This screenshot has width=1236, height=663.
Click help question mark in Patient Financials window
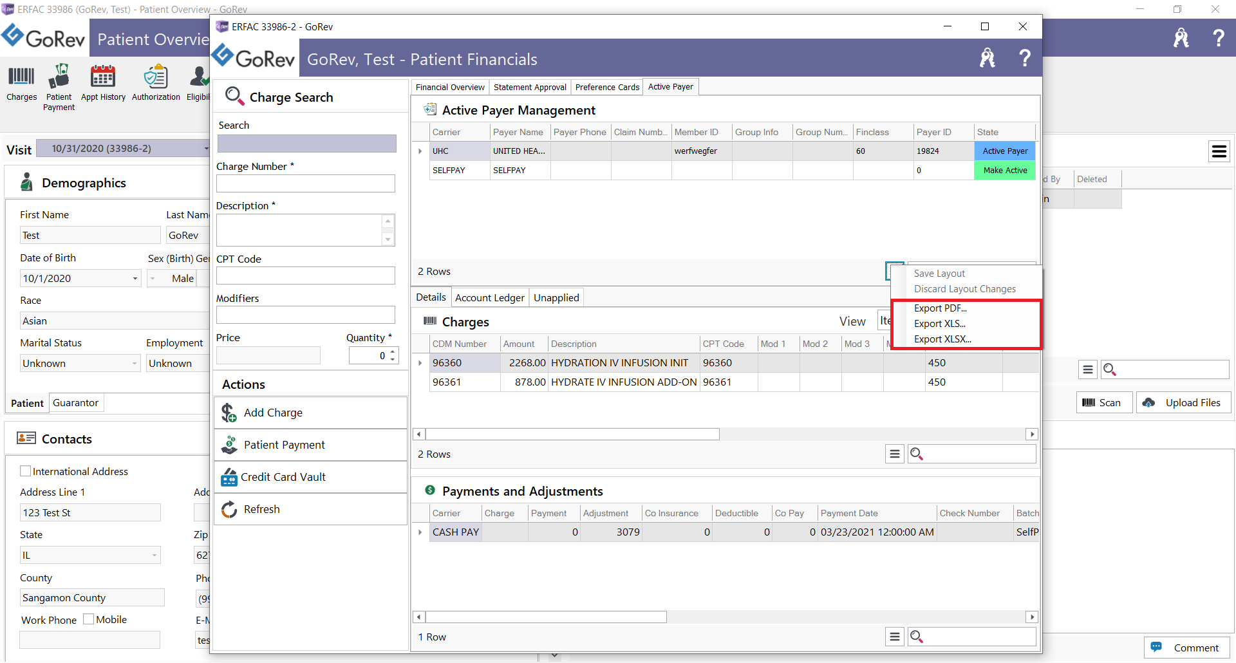click(x=1024, y=59)
